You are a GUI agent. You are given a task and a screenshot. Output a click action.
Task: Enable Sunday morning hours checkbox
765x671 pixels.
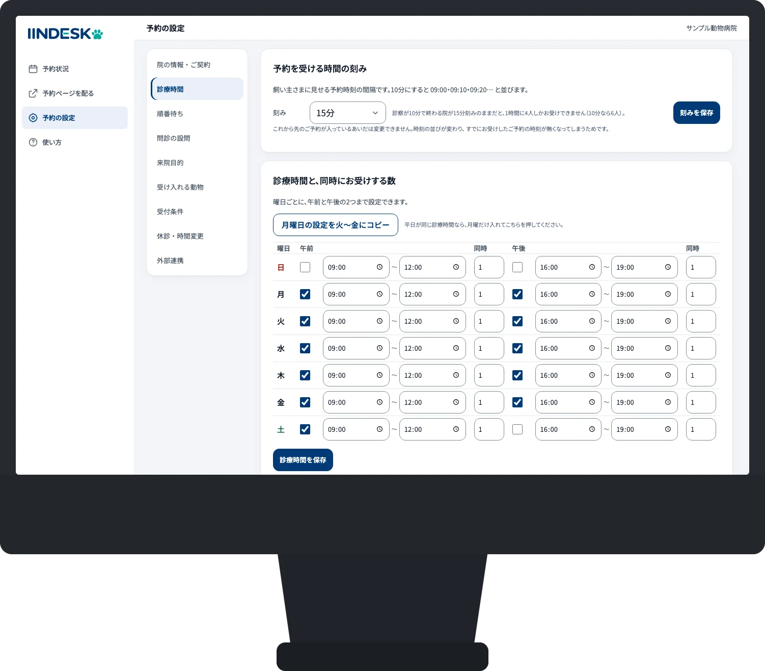tap(305, 267)
